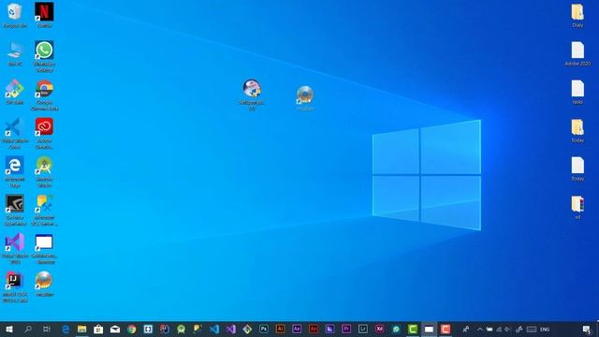This screenshot has height=337, width=599.
Task: Open WhatsApp from the taskbar
Action: pos(396,329)
